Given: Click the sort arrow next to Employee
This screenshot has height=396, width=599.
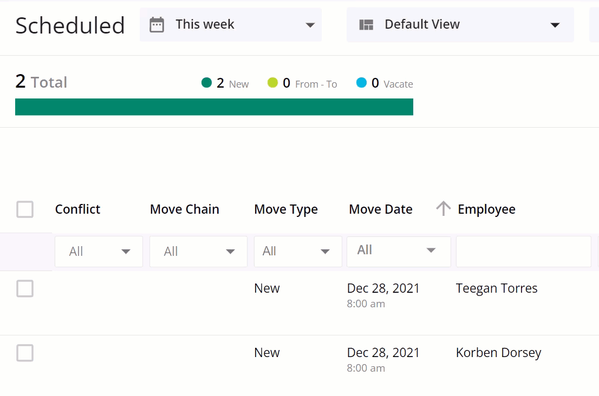Looking at the screenshot, I should [444, 209].
